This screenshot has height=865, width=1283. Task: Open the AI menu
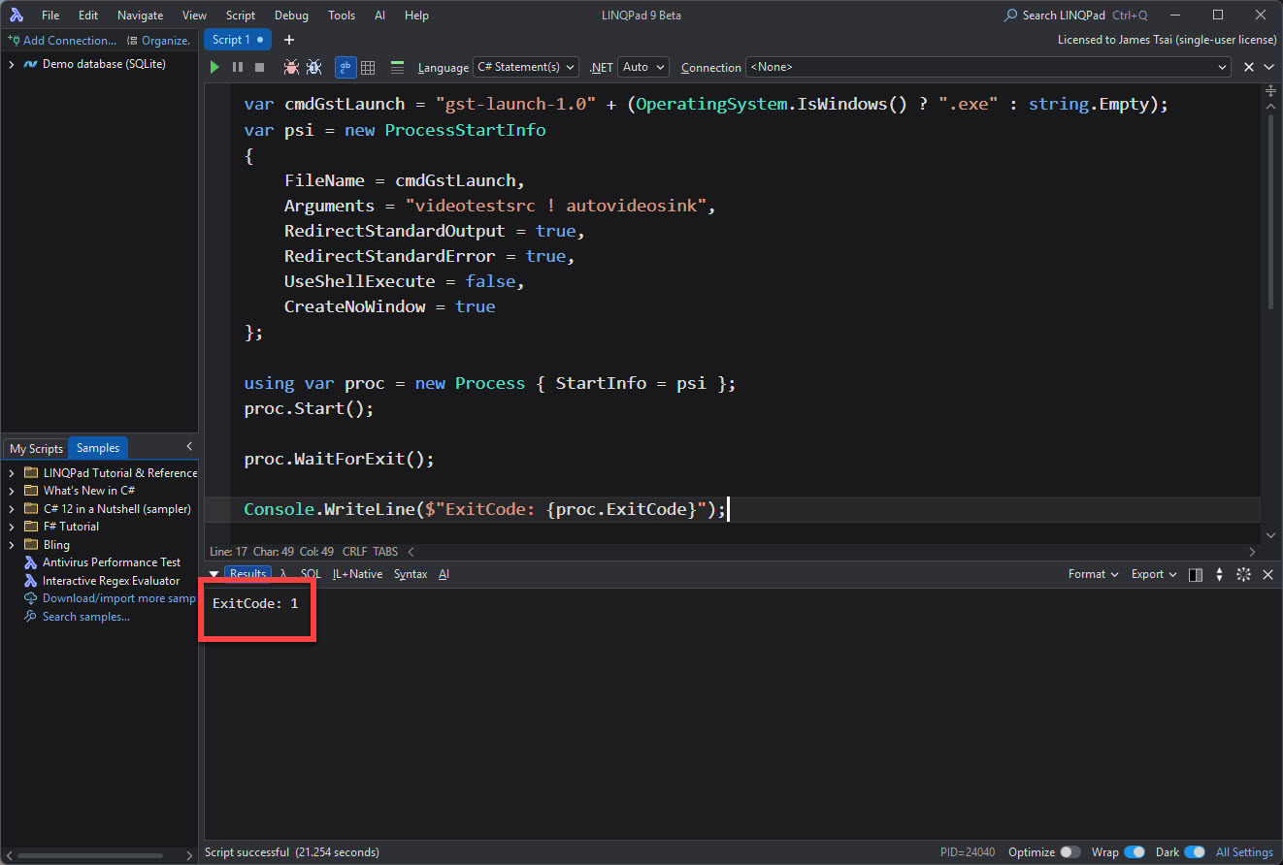click(x=379, y=16)
